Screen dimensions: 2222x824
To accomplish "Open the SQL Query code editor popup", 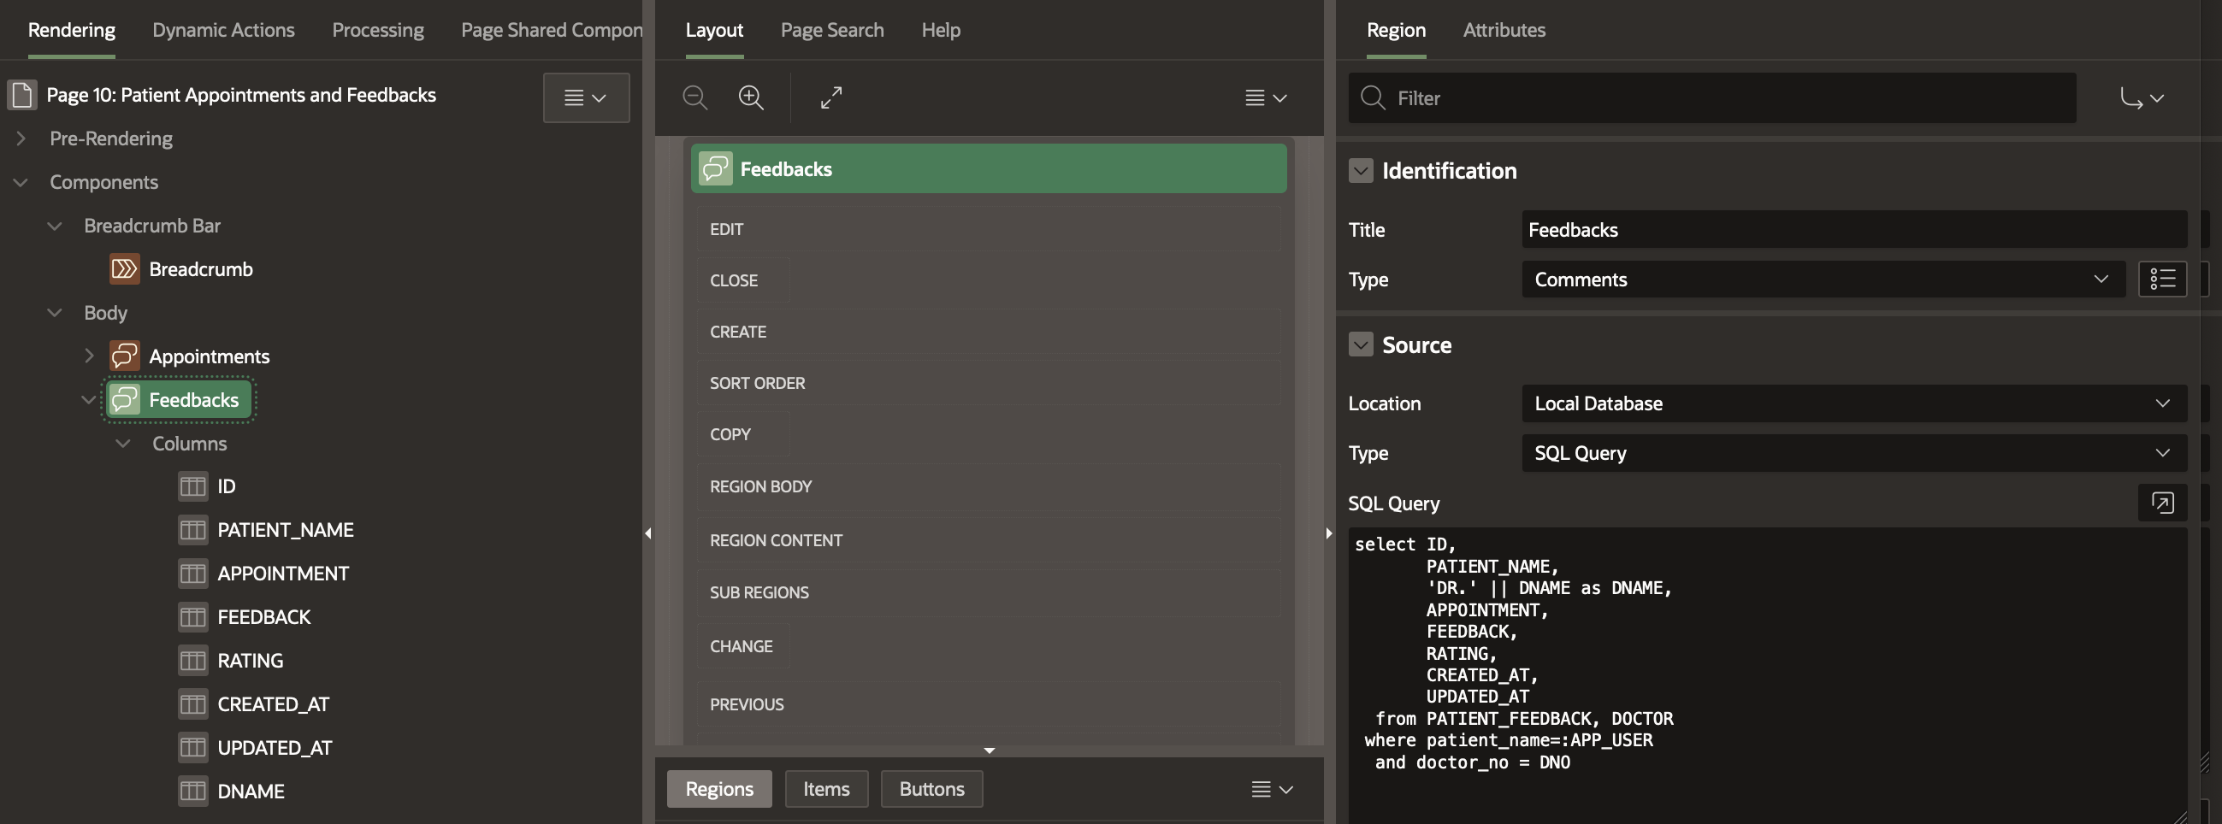I will point(2162,503).
